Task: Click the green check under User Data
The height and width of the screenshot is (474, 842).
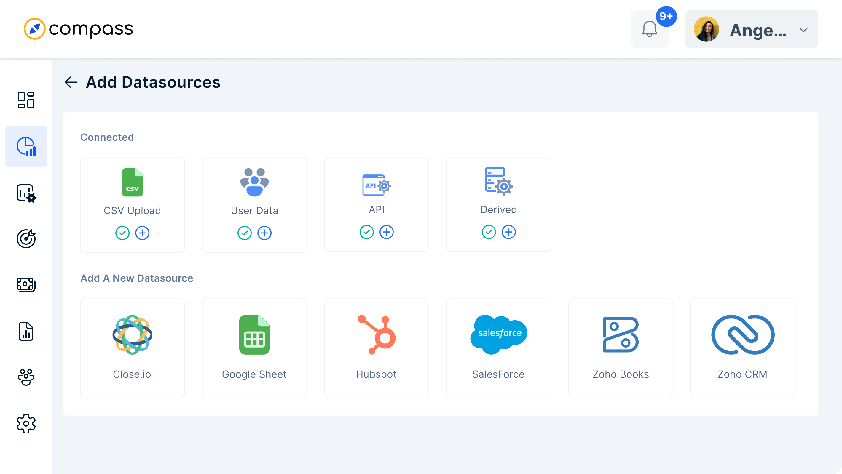Action: [245, 233]
